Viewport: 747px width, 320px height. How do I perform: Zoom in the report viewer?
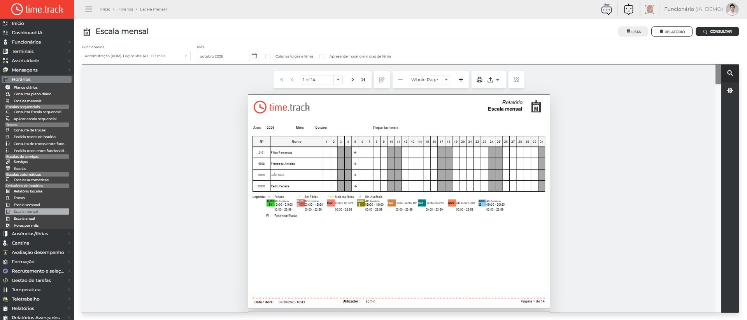(x=461, y=80)
